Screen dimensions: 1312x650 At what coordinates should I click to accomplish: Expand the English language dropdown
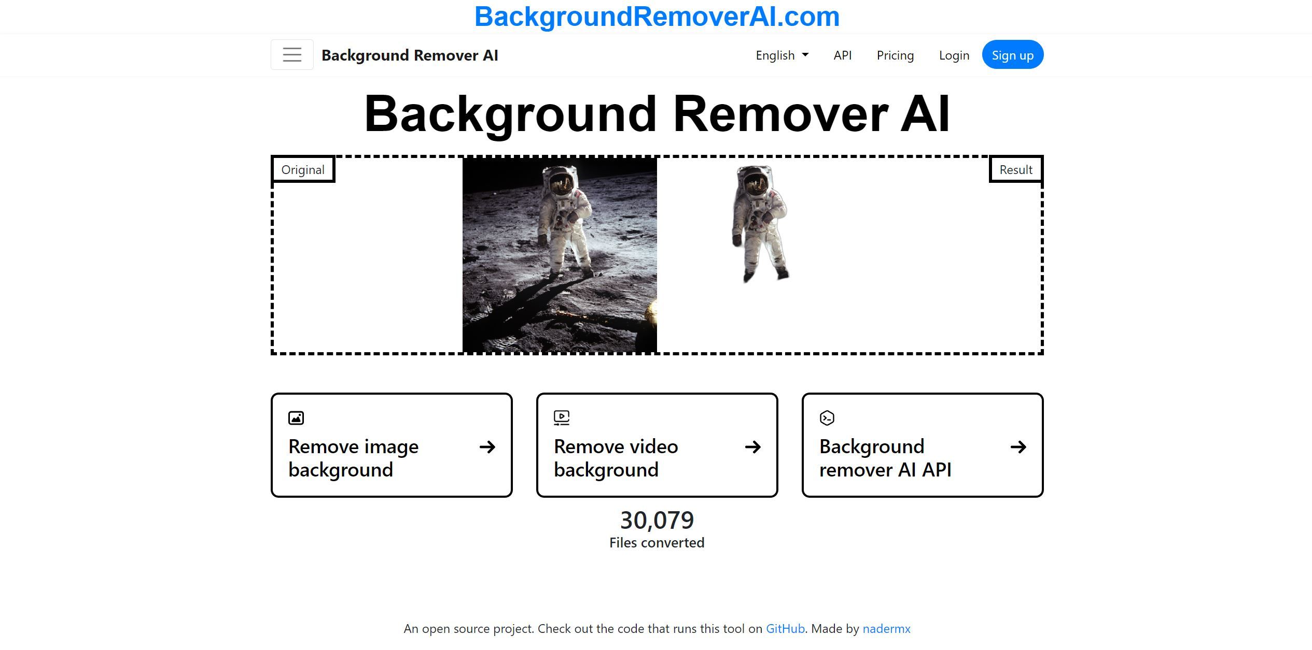coord(781,54)
